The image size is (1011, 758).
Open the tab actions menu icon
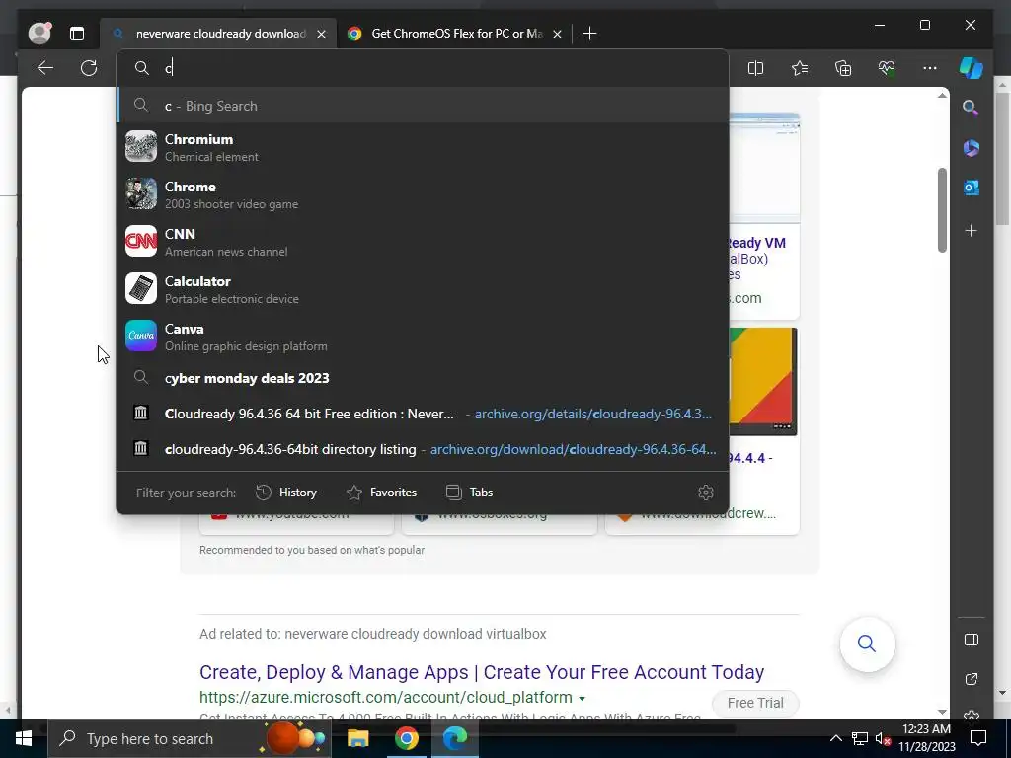point(77,34)
